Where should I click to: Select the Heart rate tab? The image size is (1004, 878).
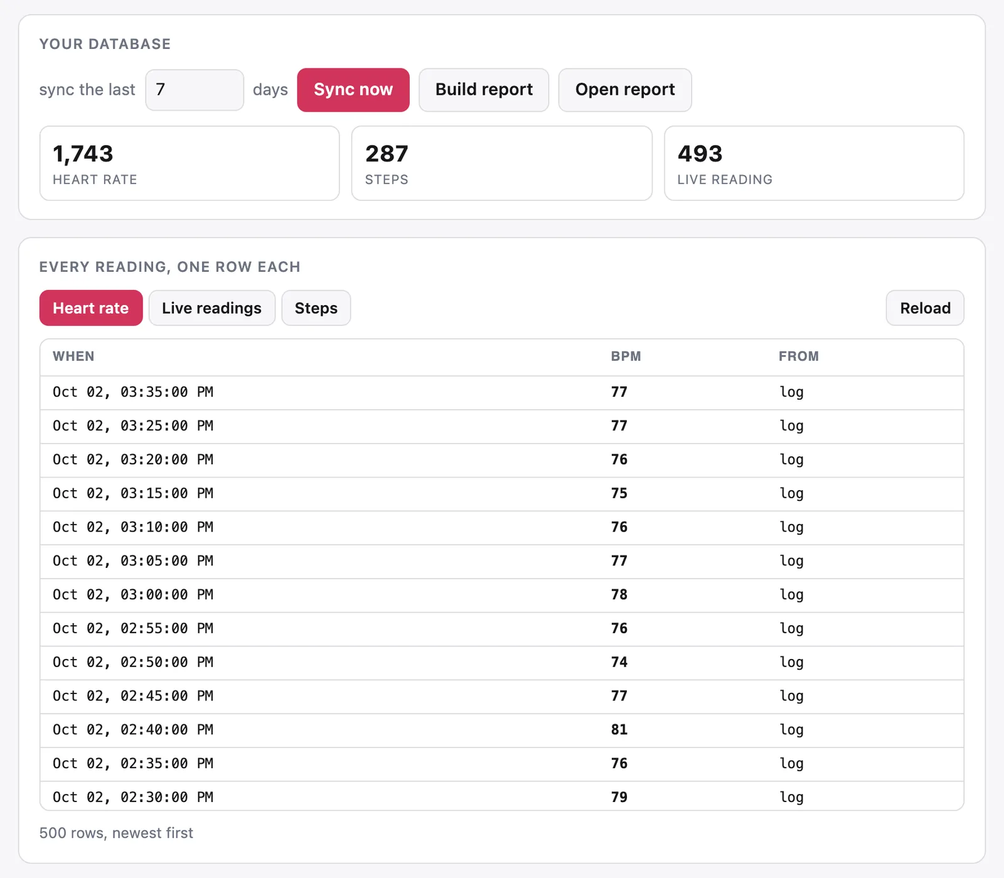91,308
